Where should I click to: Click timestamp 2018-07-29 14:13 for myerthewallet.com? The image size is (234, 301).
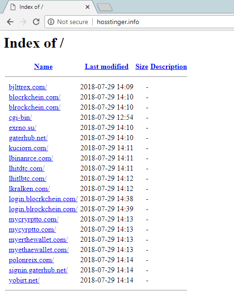(107, 240)
